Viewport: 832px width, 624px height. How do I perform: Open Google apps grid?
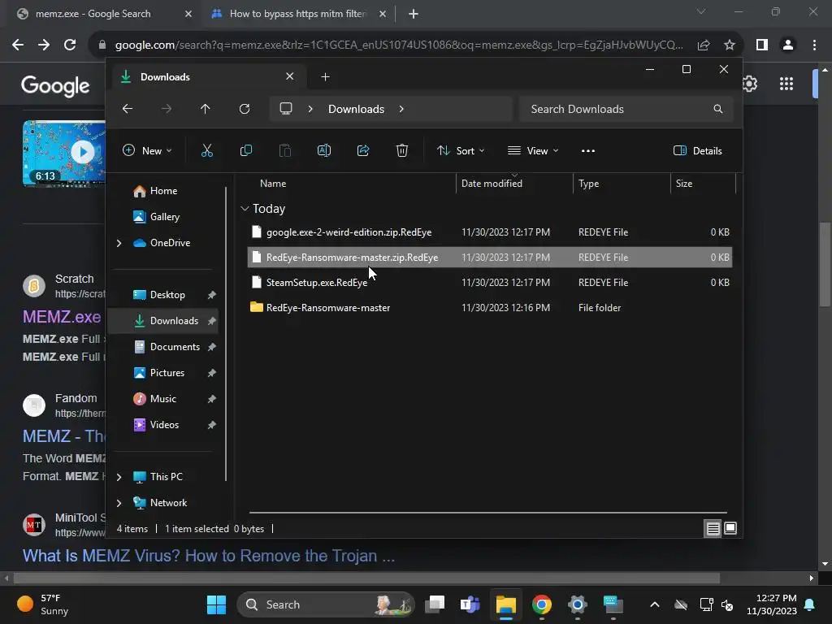click(786, 84)
